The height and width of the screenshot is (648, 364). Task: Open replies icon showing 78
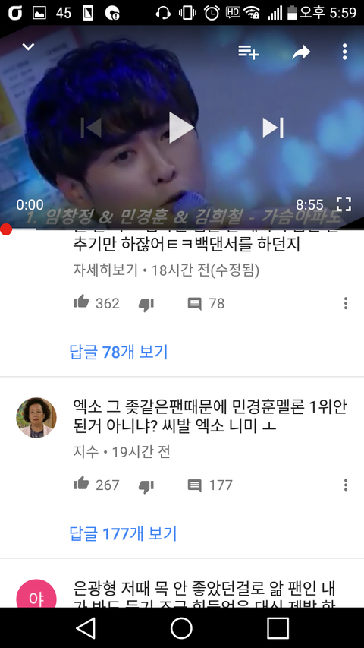tap(194, 304)
